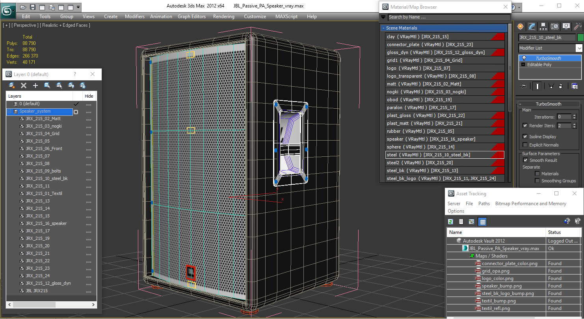
Task: Click Refresh icon in Asset Tracking toolbar
Action: point(451,222)
